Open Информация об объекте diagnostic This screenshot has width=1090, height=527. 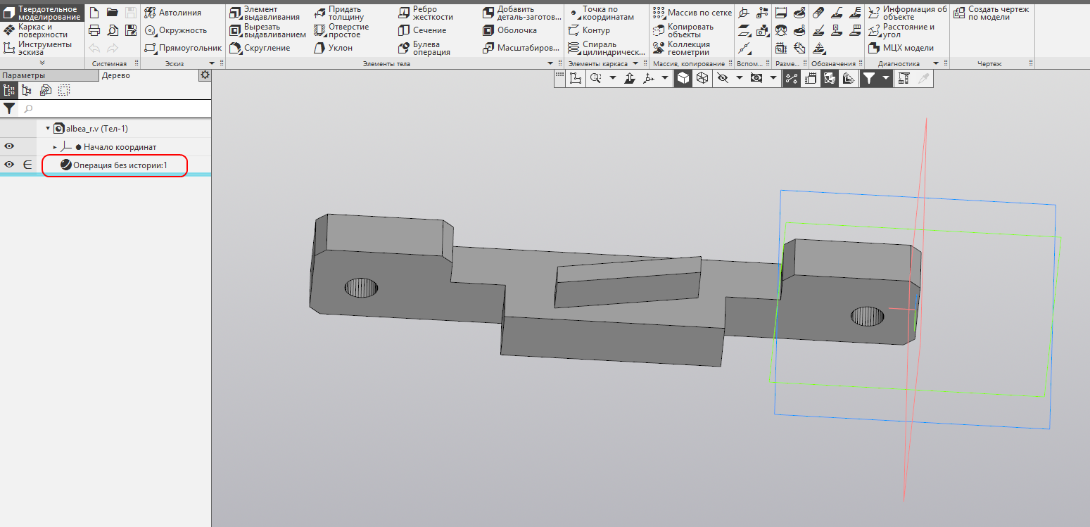(x=908, y=13)
